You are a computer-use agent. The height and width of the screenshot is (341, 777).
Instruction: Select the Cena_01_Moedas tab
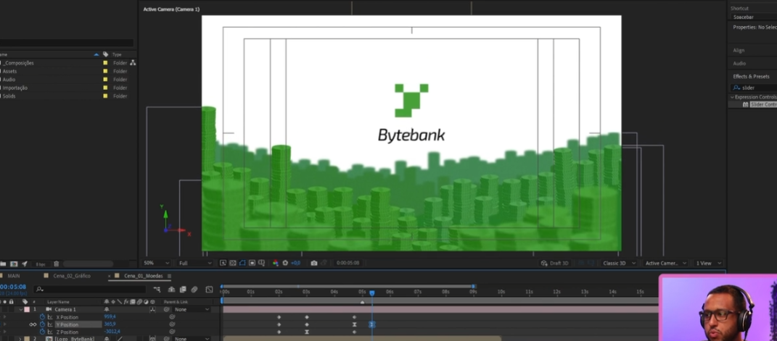143,276
